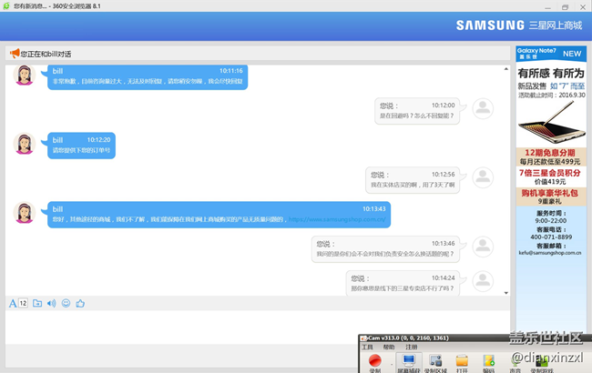Click user avatar next to 10:13:46 message
This screenshot has width=592, height=373.
tap(483, 247)
